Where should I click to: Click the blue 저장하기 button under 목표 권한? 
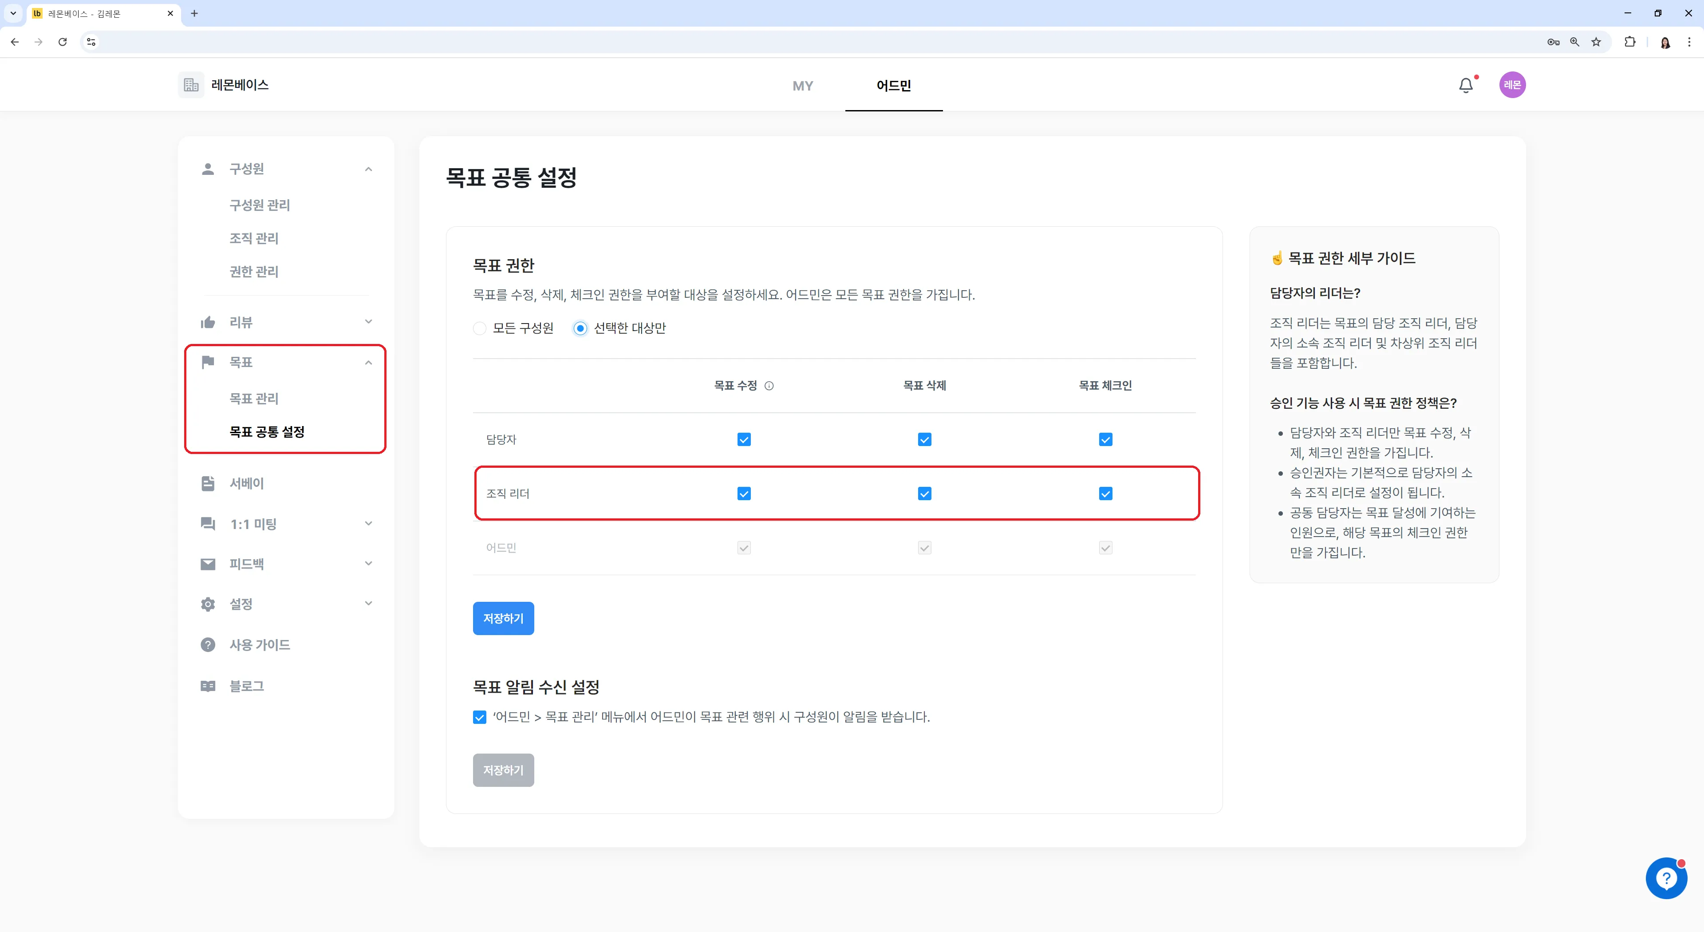click(x=503, y=619)
